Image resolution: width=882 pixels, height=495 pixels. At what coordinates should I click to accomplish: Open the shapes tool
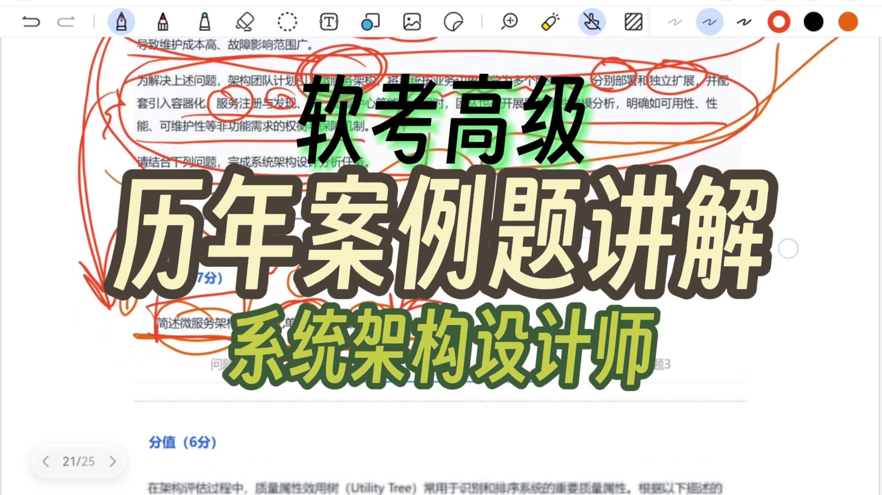point(370,22)
